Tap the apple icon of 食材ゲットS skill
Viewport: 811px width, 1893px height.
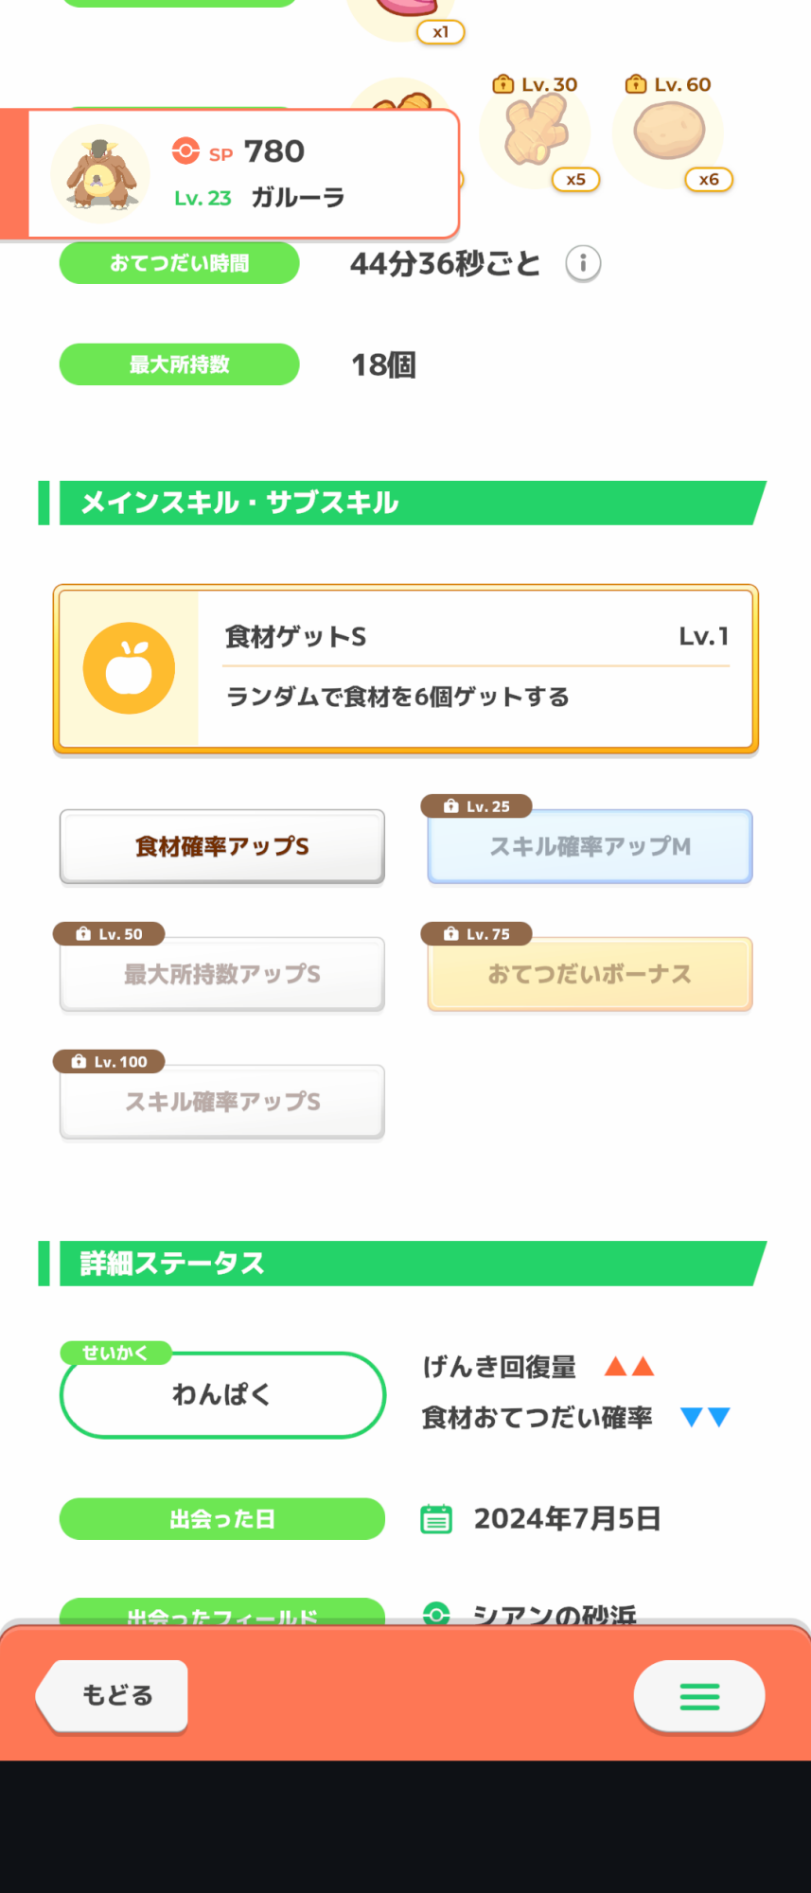point(129,668)
